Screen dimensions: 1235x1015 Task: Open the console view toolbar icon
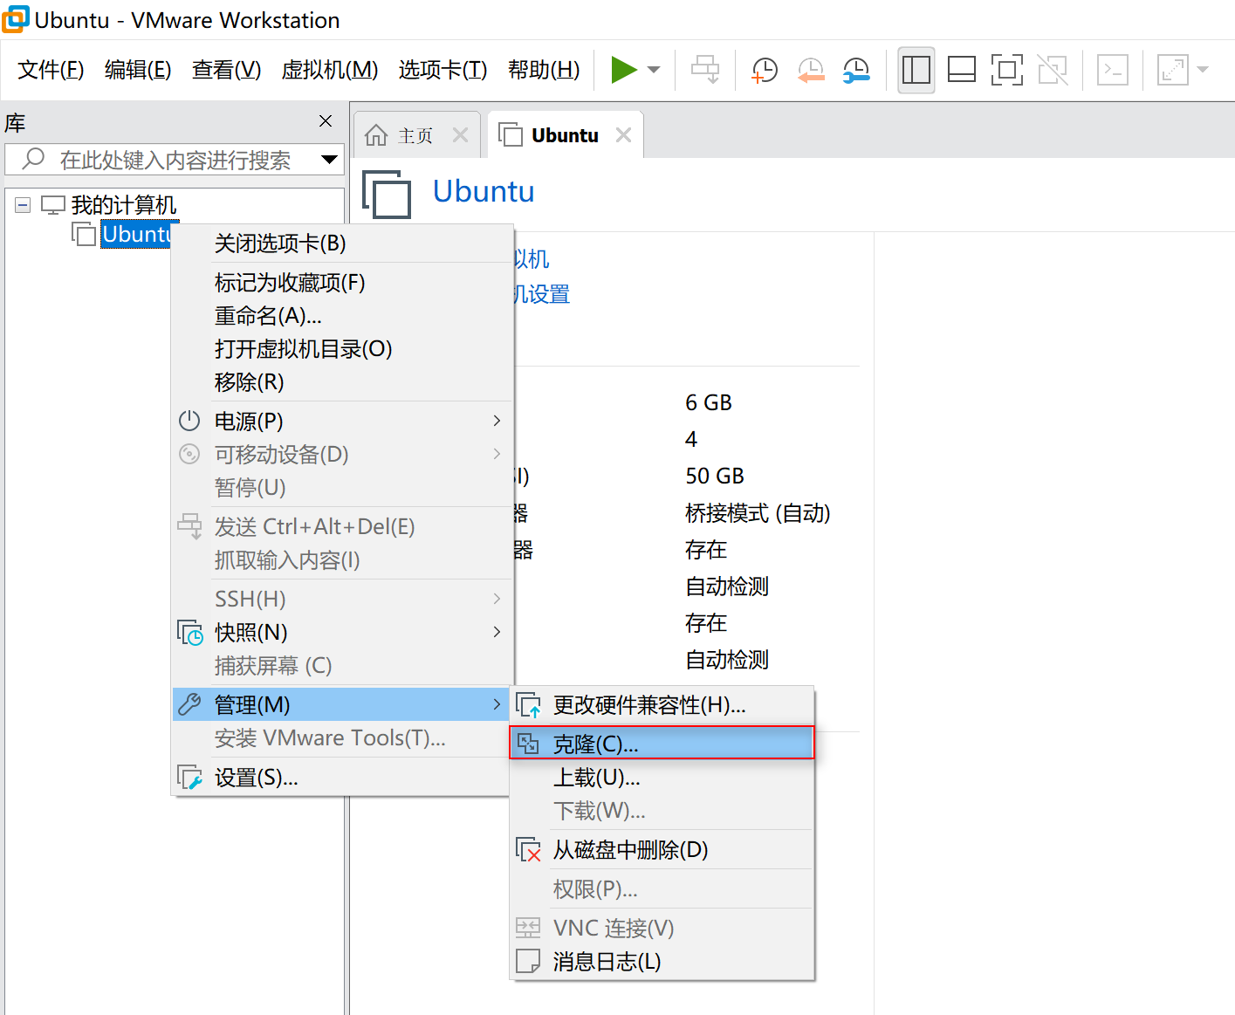pos(1113,70)
